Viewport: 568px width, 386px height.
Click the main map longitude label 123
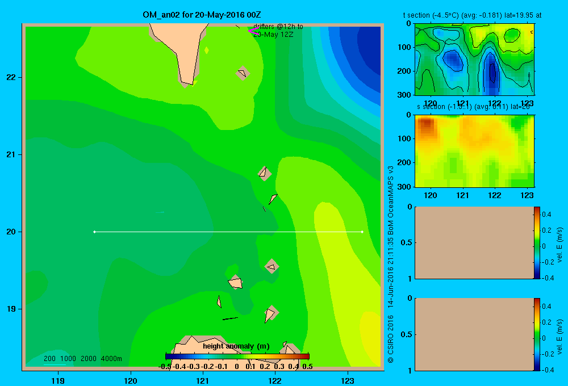pos(348,380)
